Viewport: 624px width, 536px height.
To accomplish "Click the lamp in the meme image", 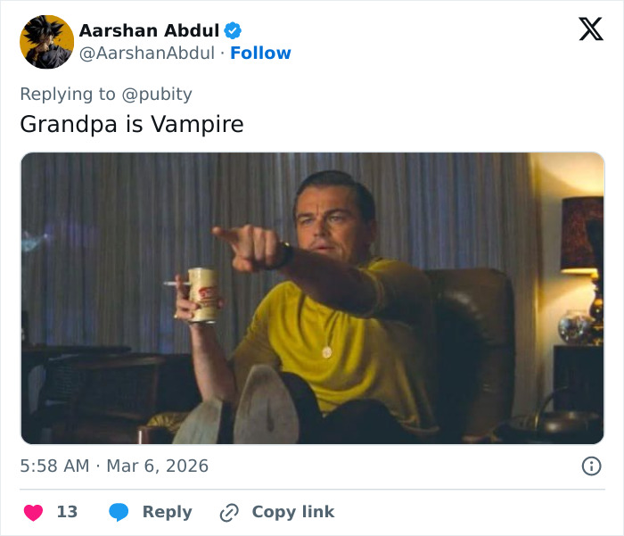I will 580,236.
